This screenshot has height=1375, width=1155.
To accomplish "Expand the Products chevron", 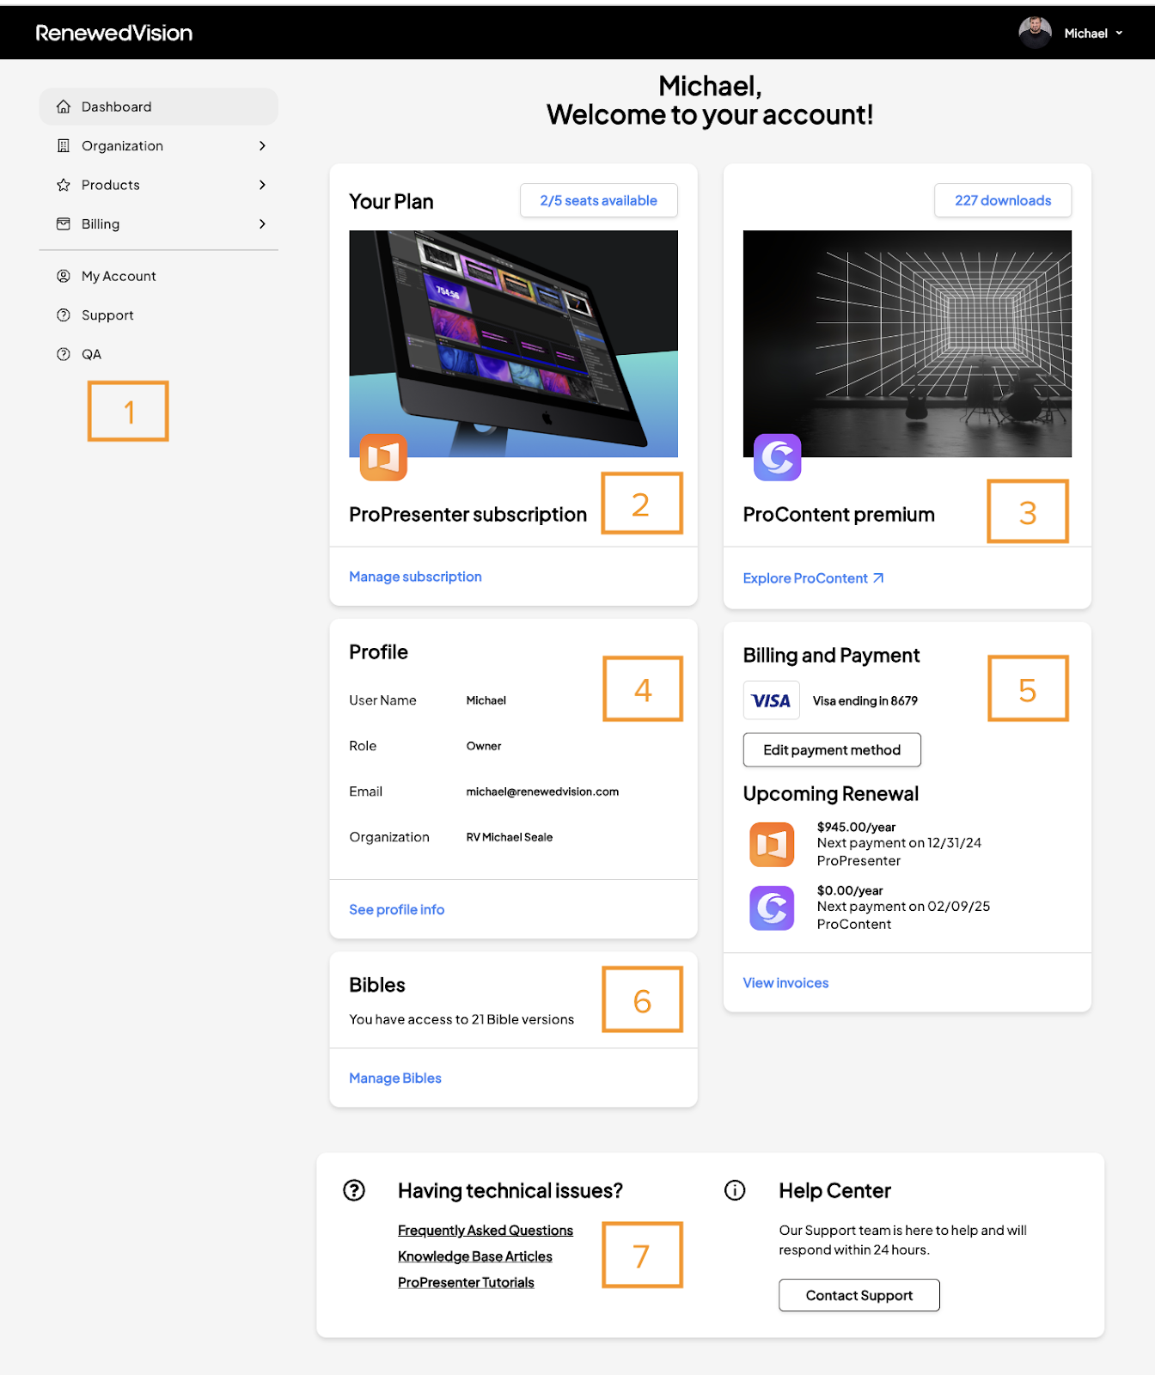I will coord(262,185).
